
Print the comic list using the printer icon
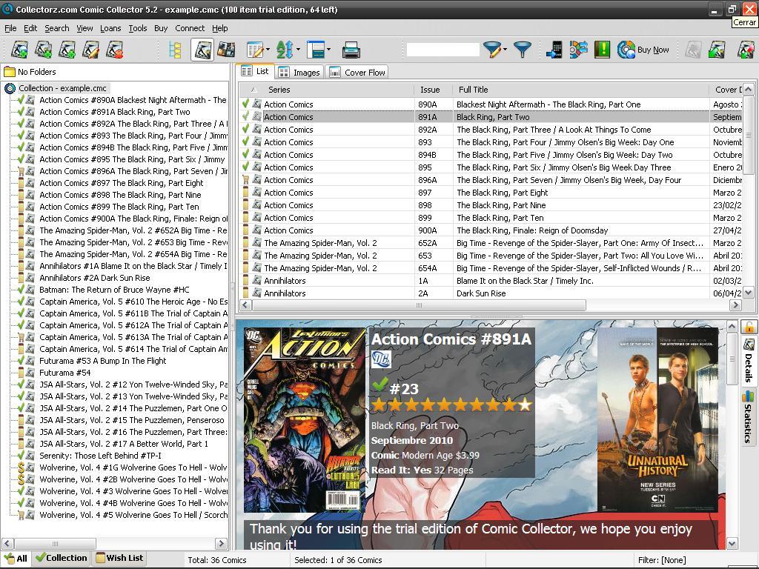(350, 50)
